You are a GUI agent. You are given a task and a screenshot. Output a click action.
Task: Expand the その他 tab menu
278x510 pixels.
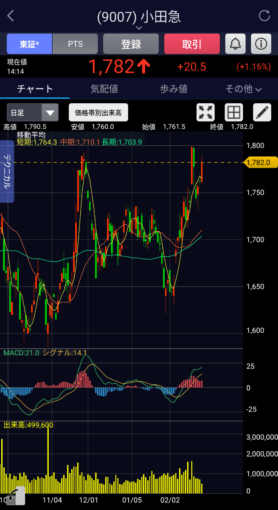(243, 89)
